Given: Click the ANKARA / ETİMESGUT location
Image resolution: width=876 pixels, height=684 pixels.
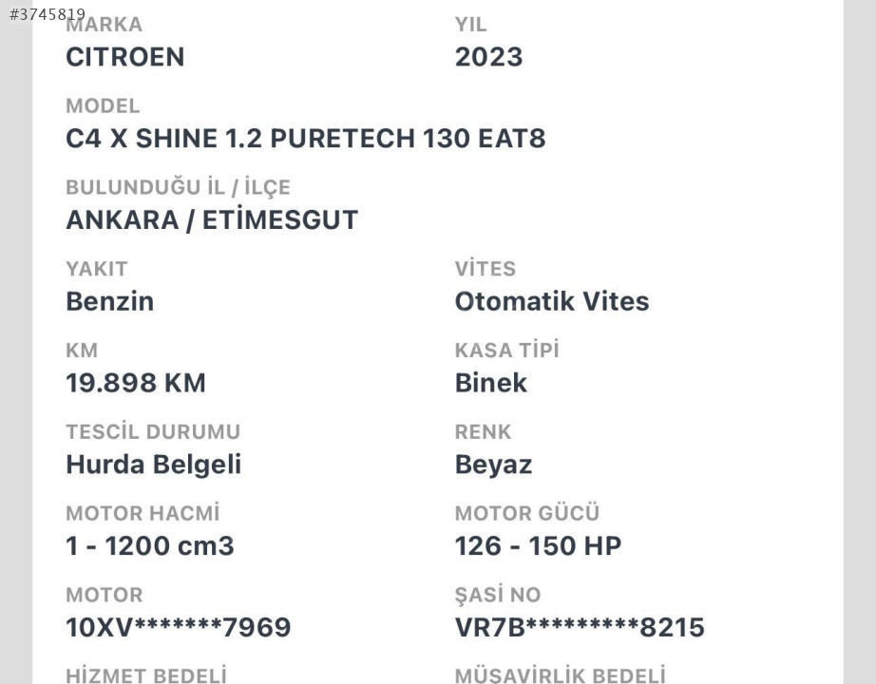Looking at the screenshot, I should click(212, 219).
